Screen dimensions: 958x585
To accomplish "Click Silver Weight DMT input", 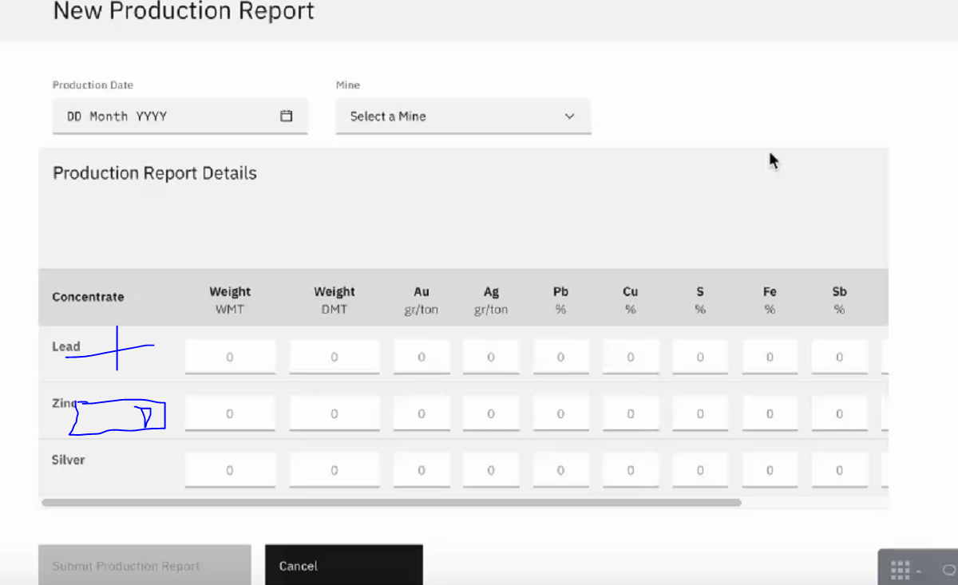I will [335, 470].
